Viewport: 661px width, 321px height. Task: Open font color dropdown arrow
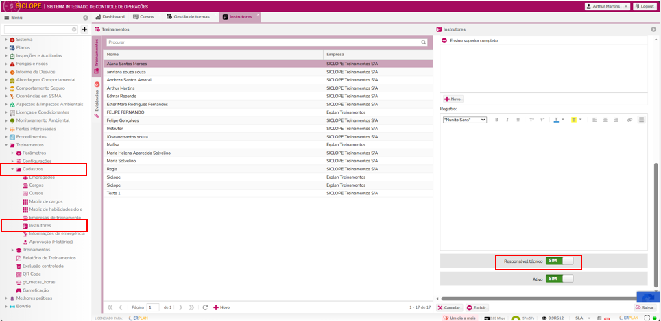563,120
